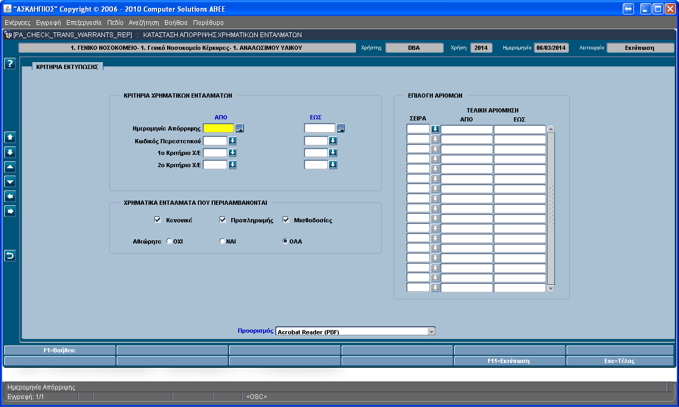Click the Esc=Τέλος button

[x=620, y=361]
